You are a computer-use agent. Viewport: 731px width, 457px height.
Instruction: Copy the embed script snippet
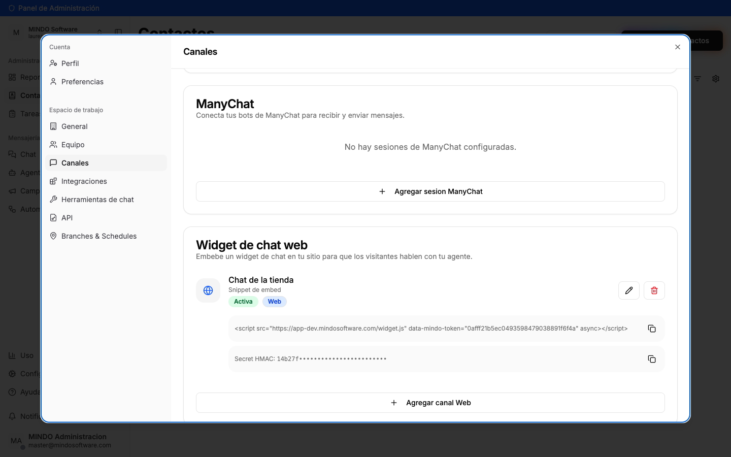click(x=652, y=329)
